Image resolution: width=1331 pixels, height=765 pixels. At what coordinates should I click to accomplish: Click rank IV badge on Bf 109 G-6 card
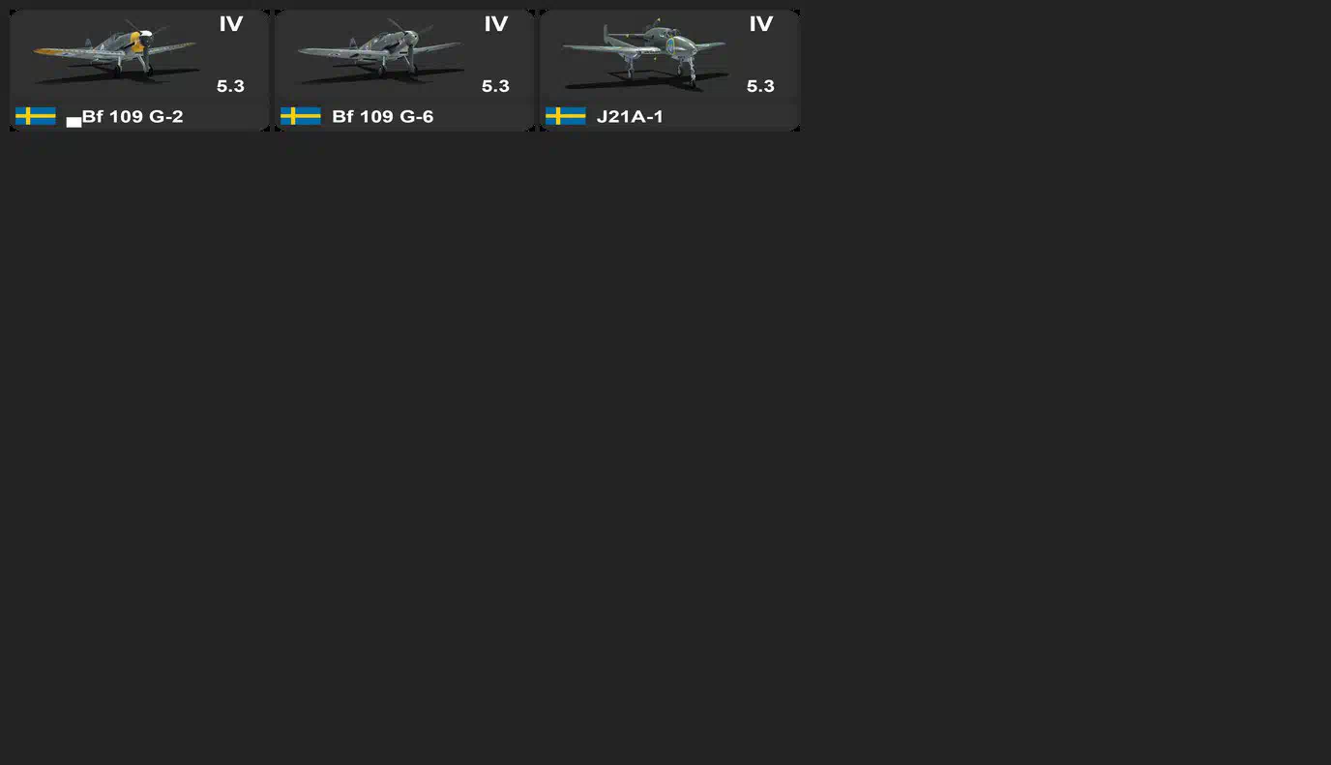pos(495,24)
